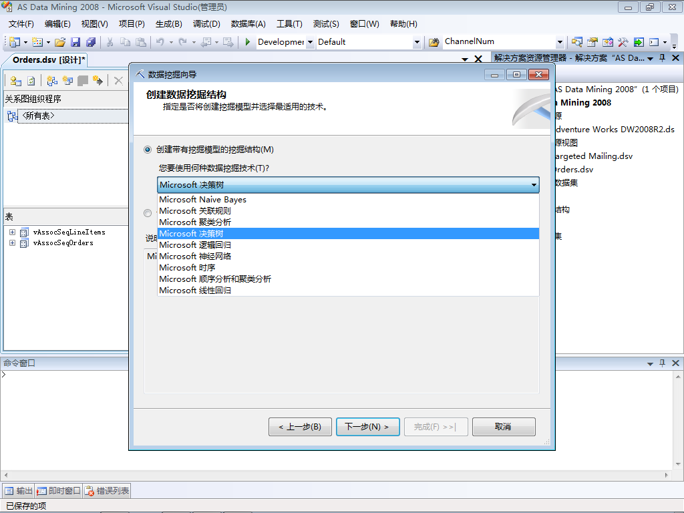Open the Properties Window toolbar icon

[592, 42]
